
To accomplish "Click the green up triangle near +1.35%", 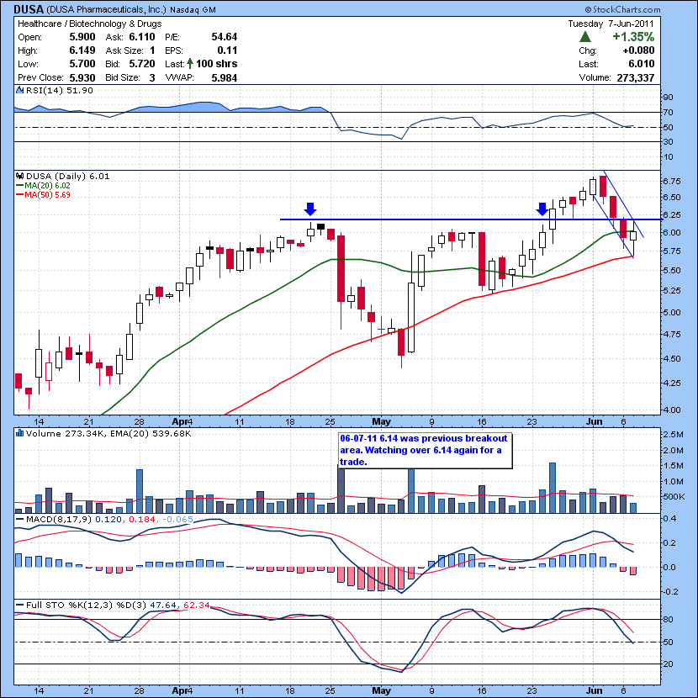I will 585,37.
